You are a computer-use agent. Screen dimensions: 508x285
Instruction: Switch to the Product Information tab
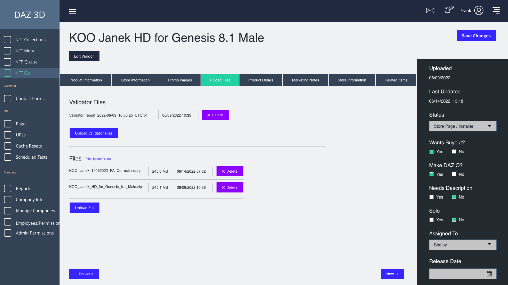coord(86,80)
